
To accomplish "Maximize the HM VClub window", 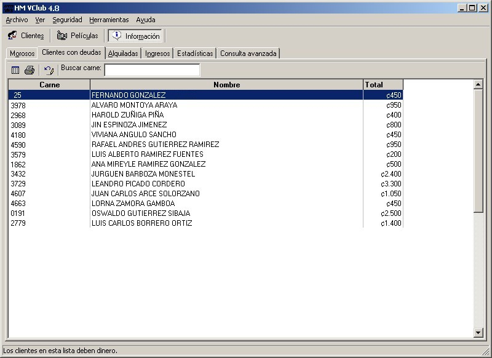I will pos(472,8).
